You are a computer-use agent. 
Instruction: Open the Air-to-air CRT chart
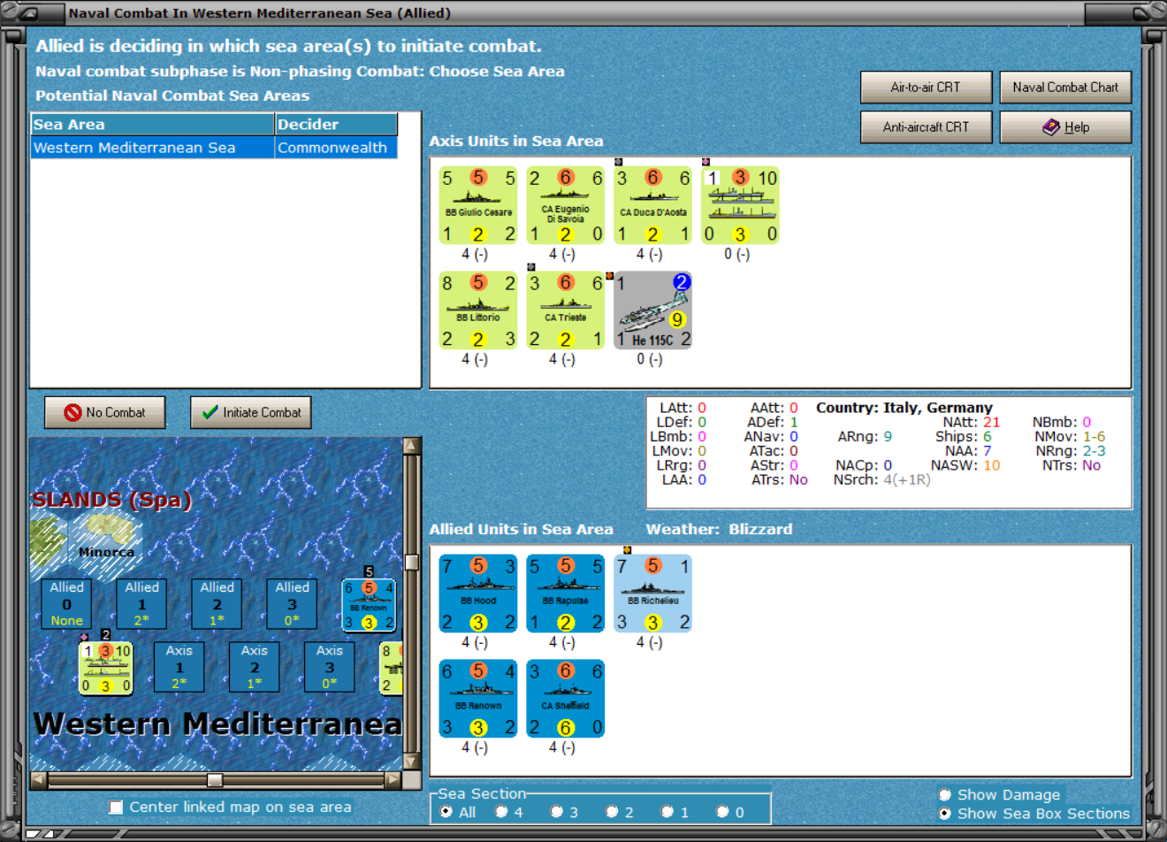926,87
